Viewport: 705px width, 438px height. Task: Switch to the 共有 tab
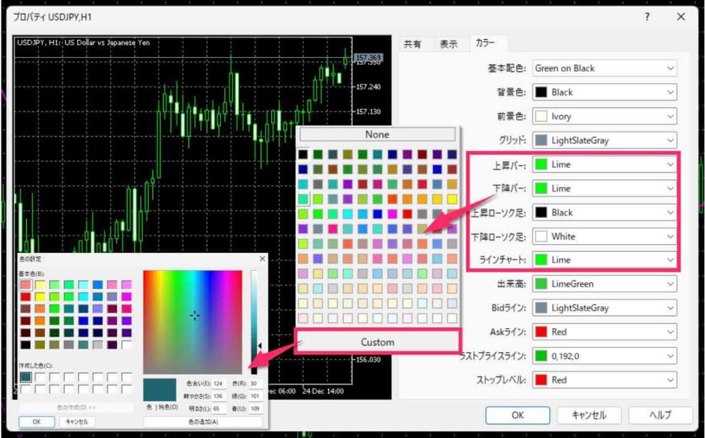[412, 44]
